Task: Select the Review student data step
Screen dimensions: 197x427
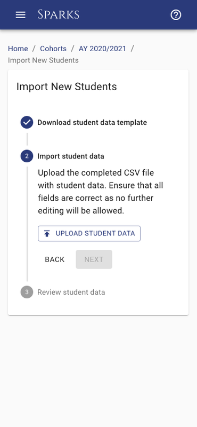Action: pos(71,292)
